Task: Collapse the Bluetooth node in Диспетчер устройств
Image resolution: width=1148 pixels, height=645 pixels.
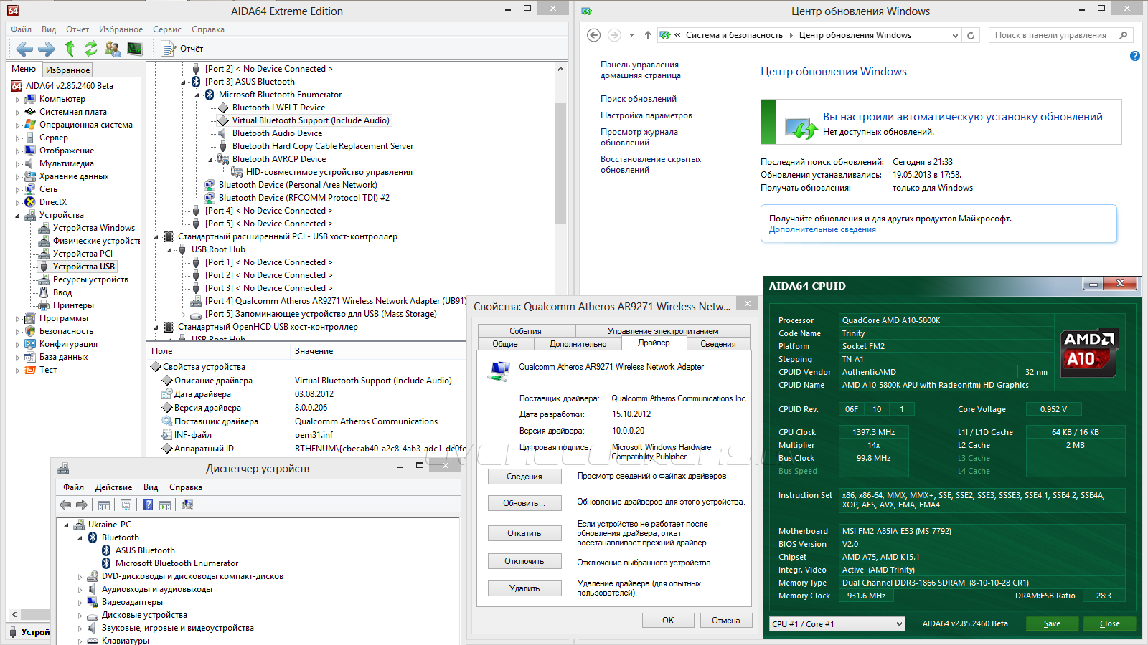Action: [x=80, y=538]
